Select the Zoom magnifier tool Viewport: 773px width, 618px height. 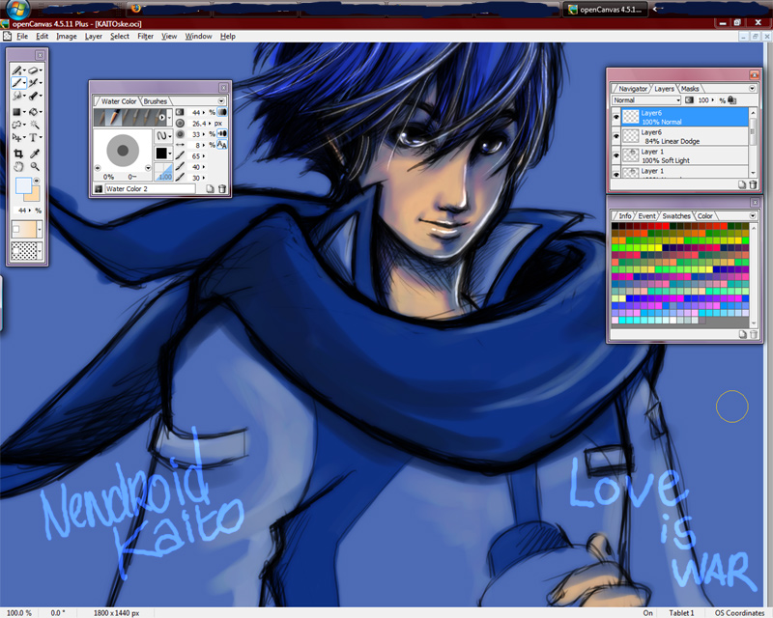35,167
